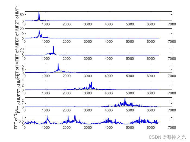Click the "7000" x-tick below the Res plot
Screen dimensions: 190x142
tap(172, 127)
